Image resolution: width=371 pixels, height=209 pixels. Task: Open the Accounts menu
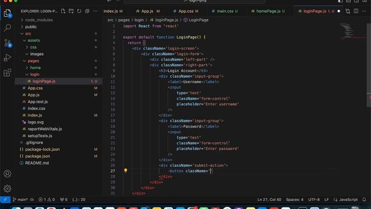pyautogui.click(x=8, y=174)
